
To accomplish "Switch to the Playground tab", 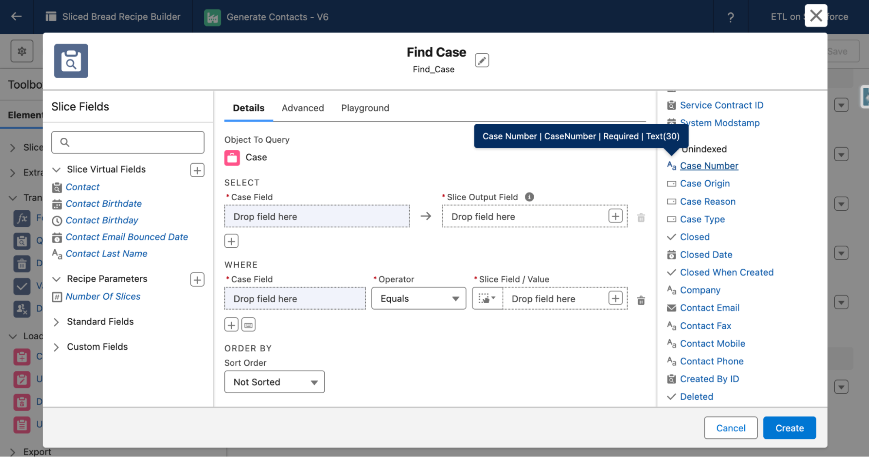I will [x=365, y=108].
